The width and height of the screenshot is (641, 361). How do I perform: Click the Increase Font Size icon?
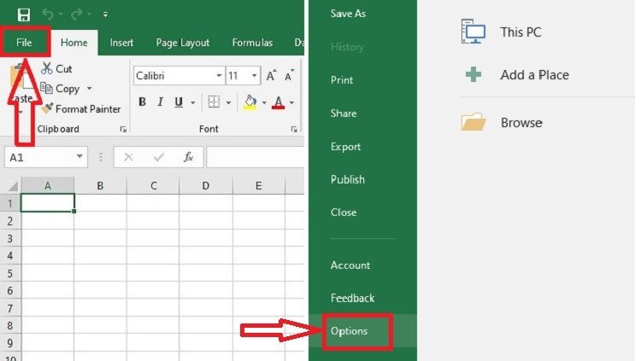[x=271, y=76]
